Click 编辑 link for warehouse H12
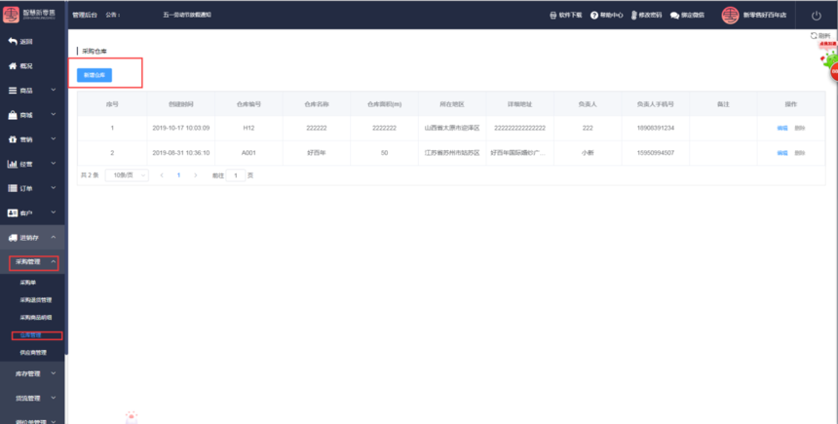Viewport: 838px width, 424px height. [x=781, y=128]
